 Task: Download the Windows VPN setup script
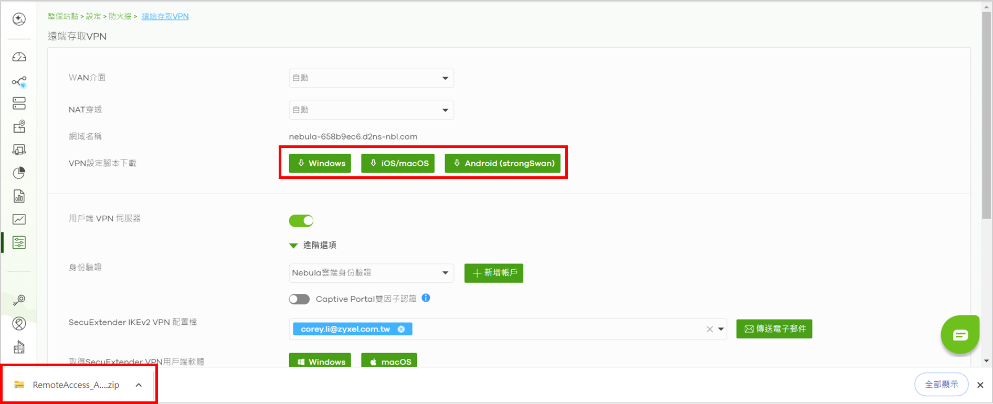320,163
